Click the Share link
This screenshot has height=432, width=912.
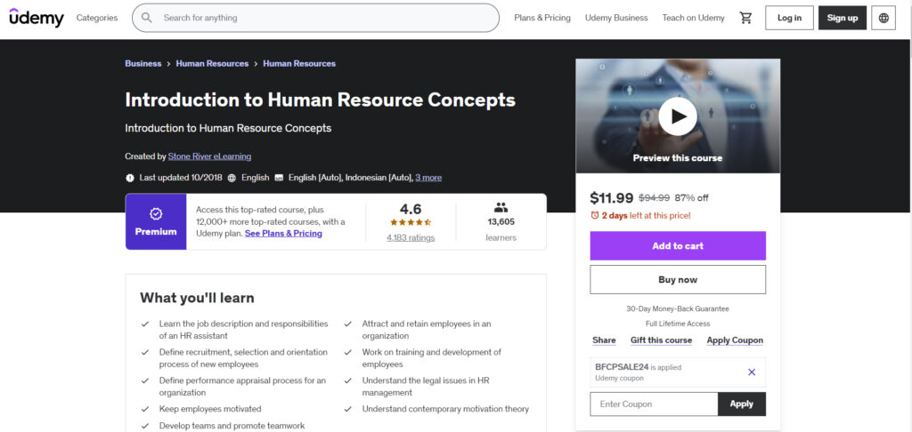click(x=605, y=340)
